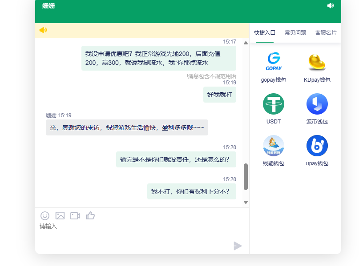Open the emoji picker smiley icon
Image resolution: width=359 pixels, height=266 pixels.
(x=45, y=216)
